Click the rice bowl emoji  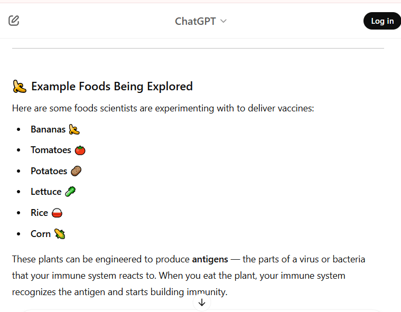coord(58,213)
